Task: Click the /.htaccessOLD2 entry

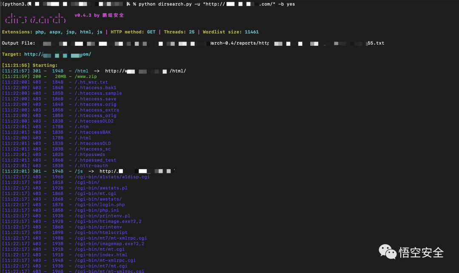Action: 94,121
